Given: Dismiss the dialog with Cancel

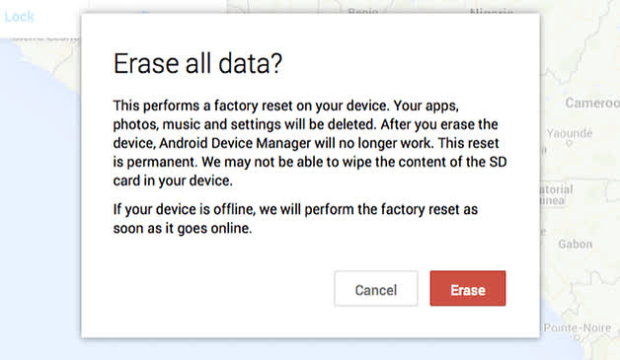Looking at the screenshot, I should (x=375, y=288).
